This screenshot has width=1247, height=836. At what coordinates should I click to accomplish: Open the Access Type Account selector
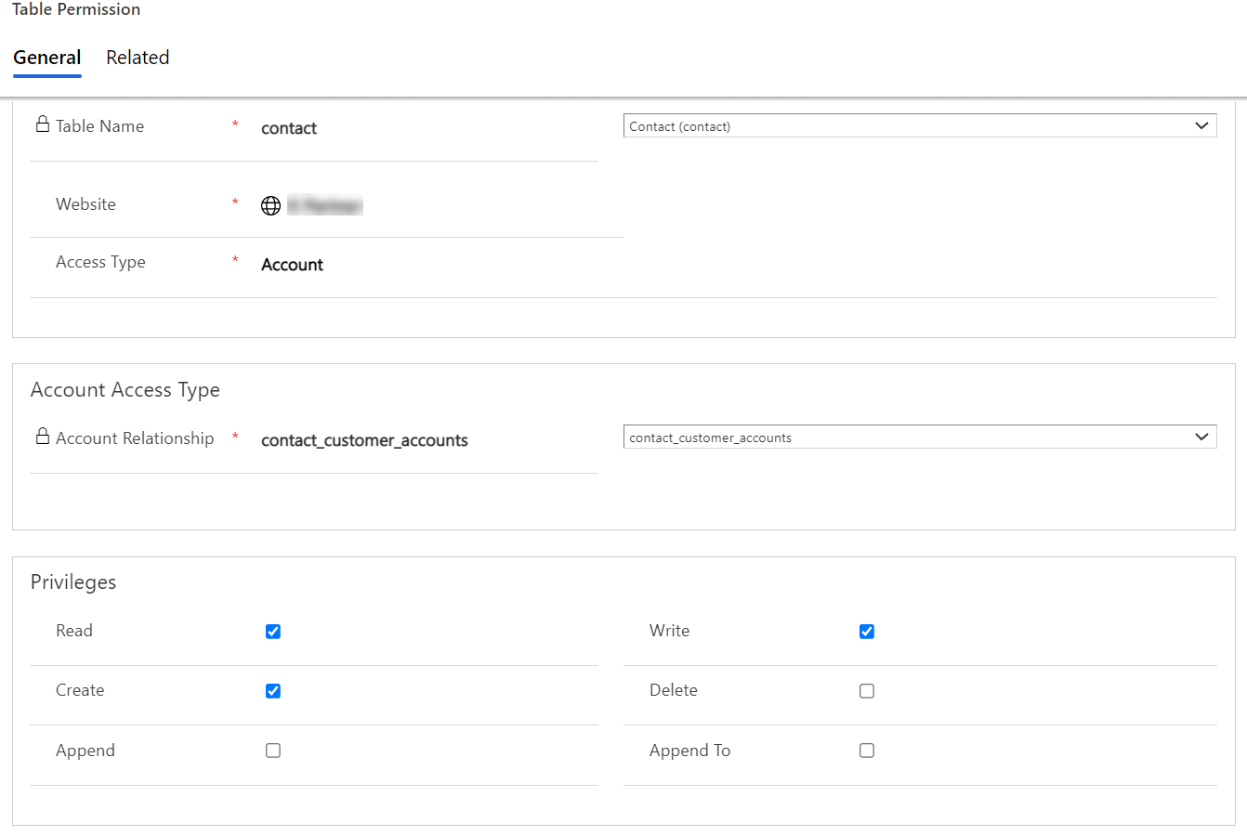coord(292,265)
